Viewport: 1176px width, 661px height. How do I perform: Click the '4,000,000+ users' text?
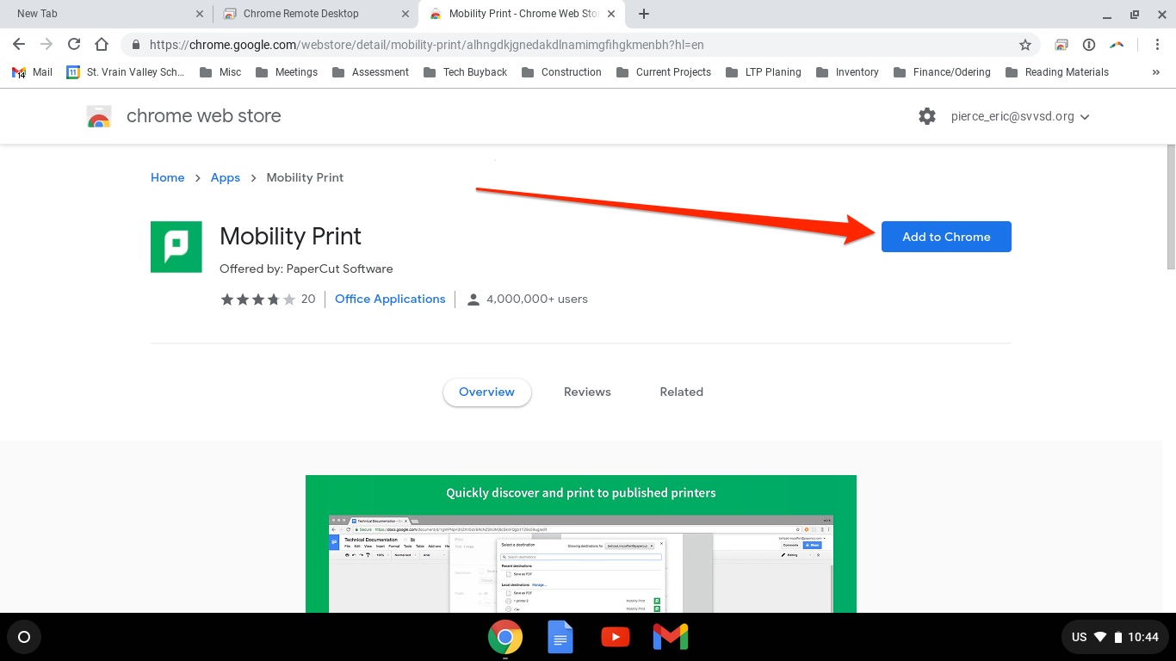pos(537,299)
